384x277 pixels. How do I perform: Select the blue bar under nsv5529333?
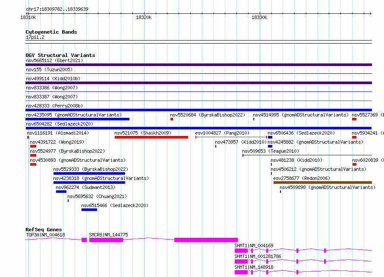click(89, 173)
